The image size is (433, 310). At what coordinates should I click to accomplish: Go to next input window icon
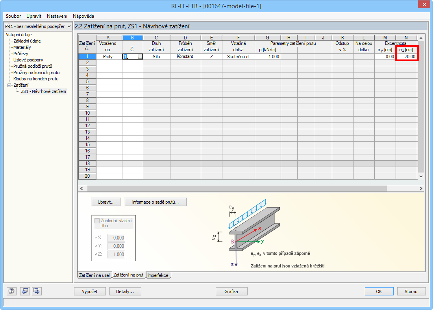tap(37, 291)
